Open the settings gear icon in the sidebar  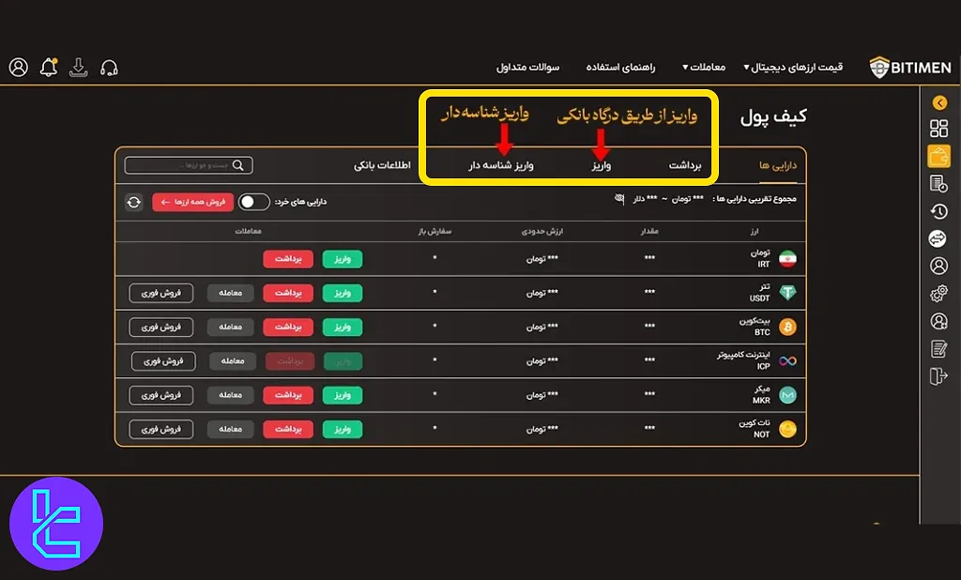(x=938, y=293)
